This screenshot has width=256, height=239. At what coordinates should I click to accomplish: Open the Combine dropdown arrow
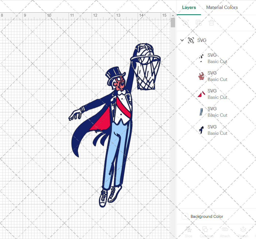pos(211,229)
